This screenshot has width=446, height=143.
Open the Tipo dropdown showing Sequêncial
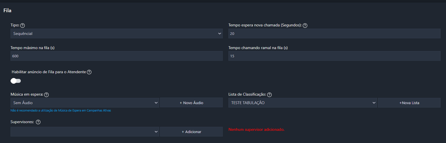[x=116, y=33]
